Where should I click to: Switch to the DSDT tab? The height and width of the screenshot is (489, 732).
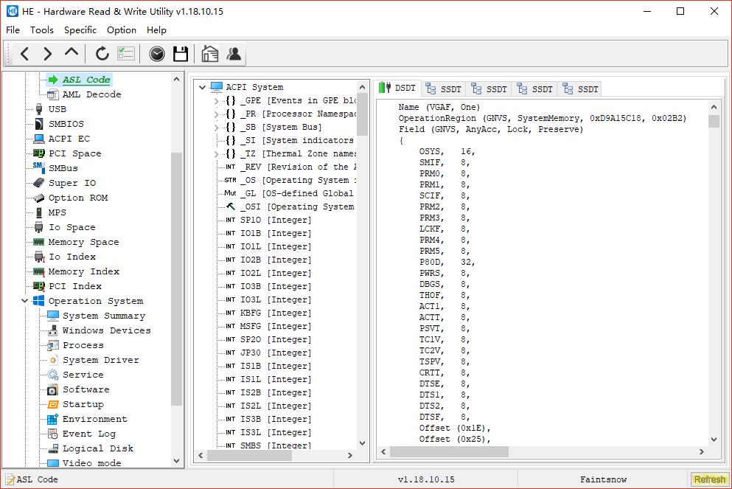[397, 88]
